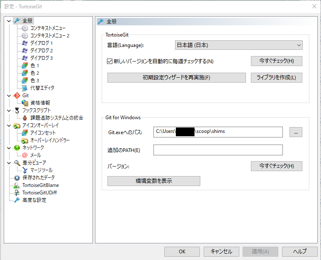Click the color palette icon for 色 2
This screenshot has width=321, height=260.
pyautogui.click(x=25, y=73)
